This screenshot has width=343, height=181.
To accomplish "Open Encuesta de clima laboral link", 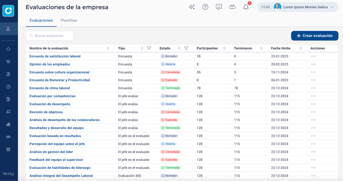I will click(x=50, y=88).
